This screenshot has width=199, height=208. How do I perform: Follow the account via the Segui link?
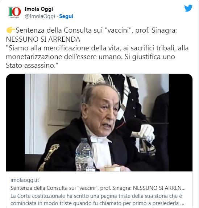(x=66, y=16)
